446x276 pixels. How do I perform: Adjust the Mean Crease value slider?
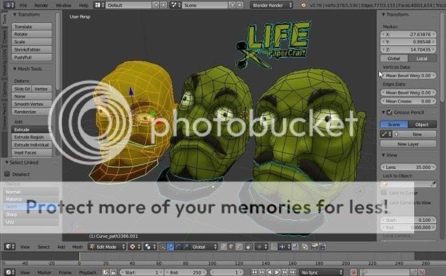pos(408,101)
